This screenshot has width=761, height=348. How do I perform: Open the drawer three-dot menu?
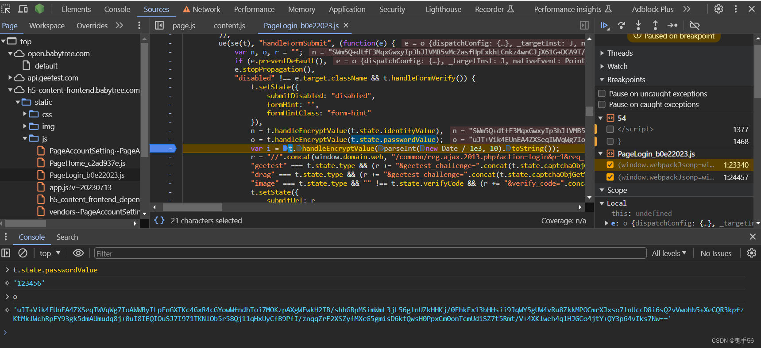tap(6, 237)
